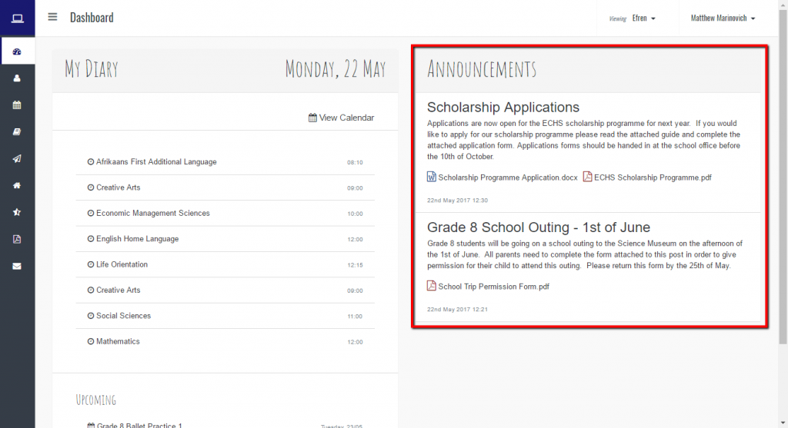
Task: Click the laptop logo icon in the sidebar
Action: pyautogui.click(x=18, y=18)
